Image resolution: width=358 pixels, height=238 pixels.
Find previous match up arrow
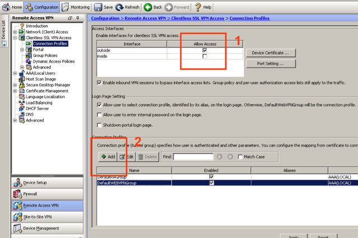coord(230,156)
